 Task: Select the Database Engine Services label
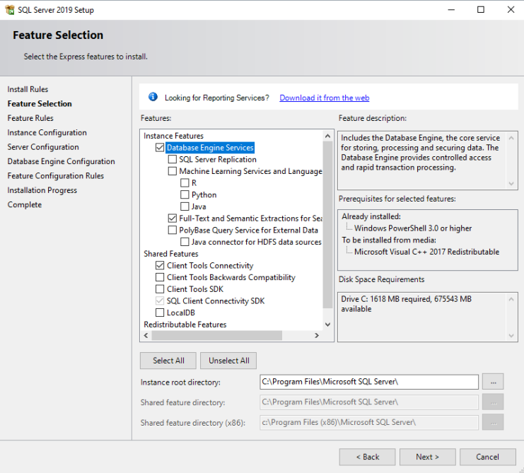click(210, 147)
